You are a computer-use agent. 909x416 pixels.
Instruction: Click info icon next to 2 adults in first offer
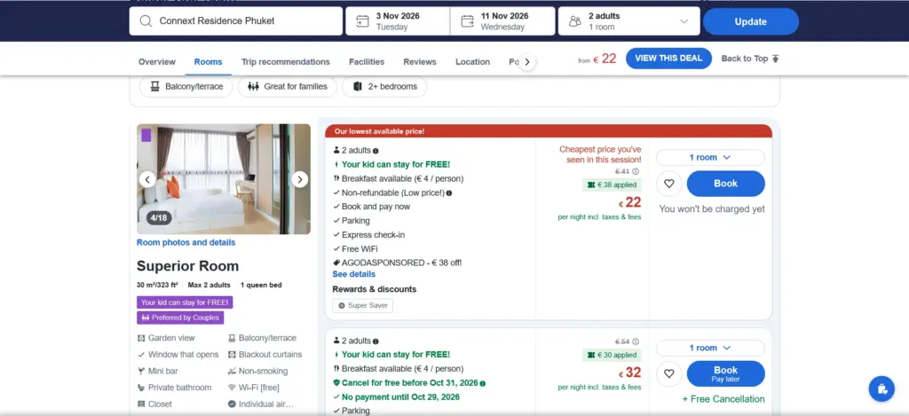[375, 151]
